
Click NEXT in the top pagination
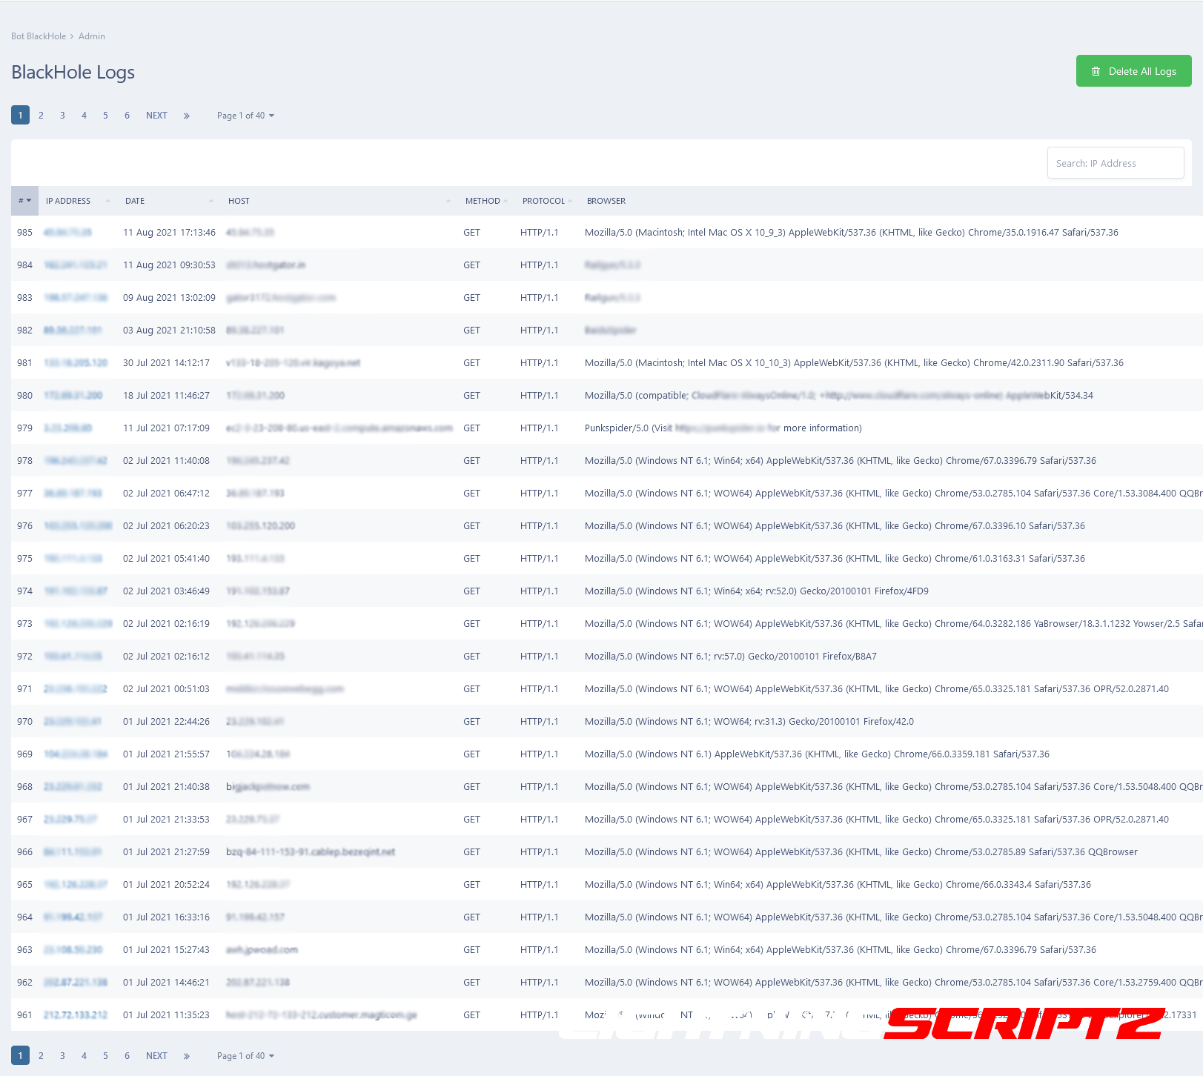156,116
